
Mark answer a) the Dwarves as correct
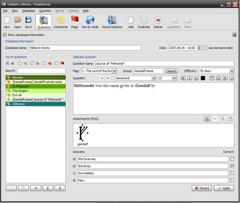click(232, 159)
